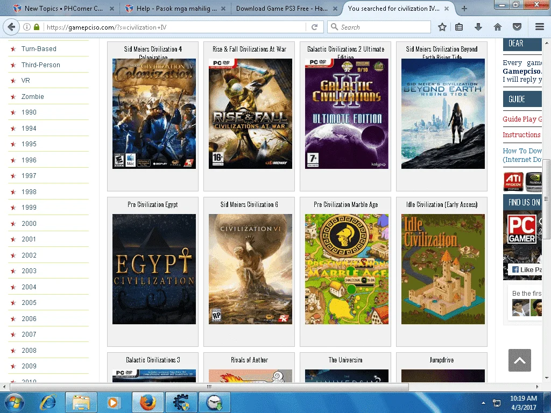Click the green padlock security icon
Image resolution: width=551 pixels, height=413 pixels.
point(36,27)
